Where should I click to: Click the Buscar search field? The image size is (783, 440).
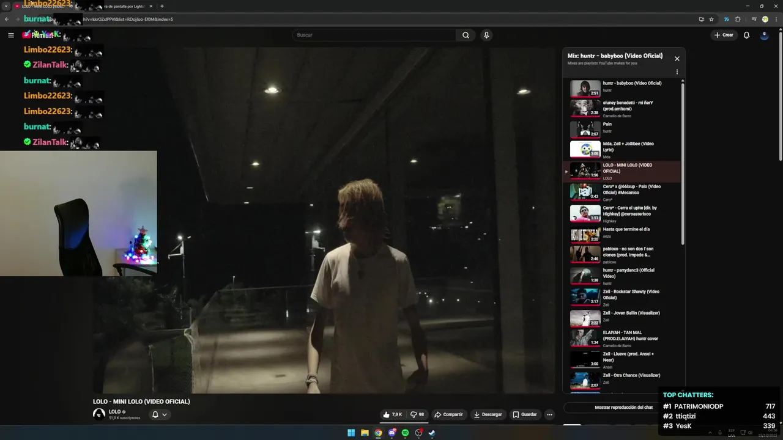click(374, 35)
